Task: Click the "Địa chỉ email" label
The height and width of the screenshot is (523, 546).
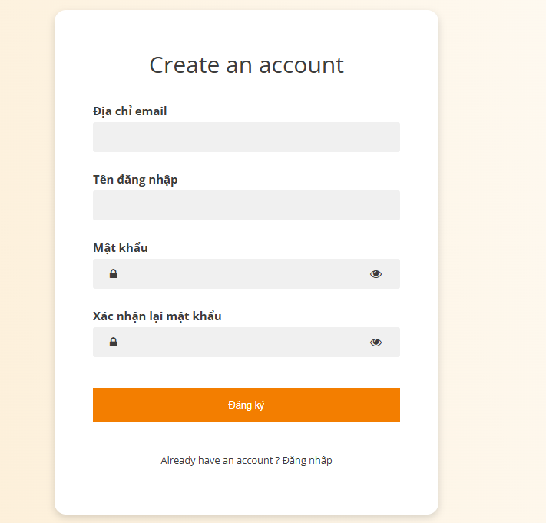Action: click(x=130, y=111)
